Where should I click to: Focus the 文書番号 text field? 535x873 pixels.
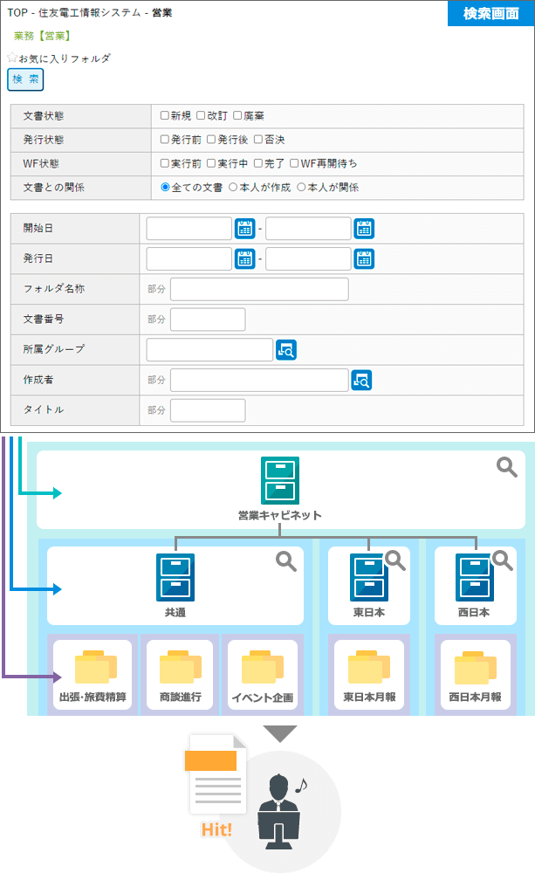pyautogui.click(x=208, y=320)
